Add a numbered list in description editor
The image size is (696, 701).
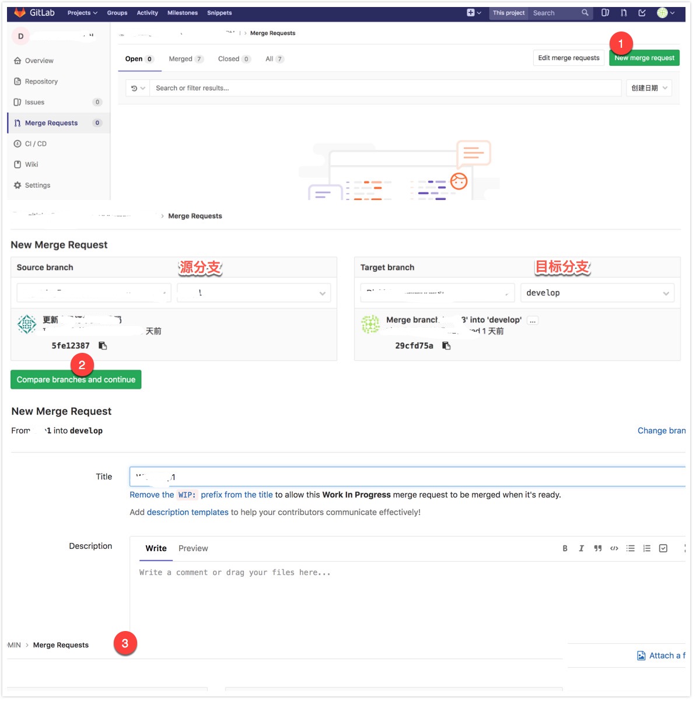tap(646, 548)
